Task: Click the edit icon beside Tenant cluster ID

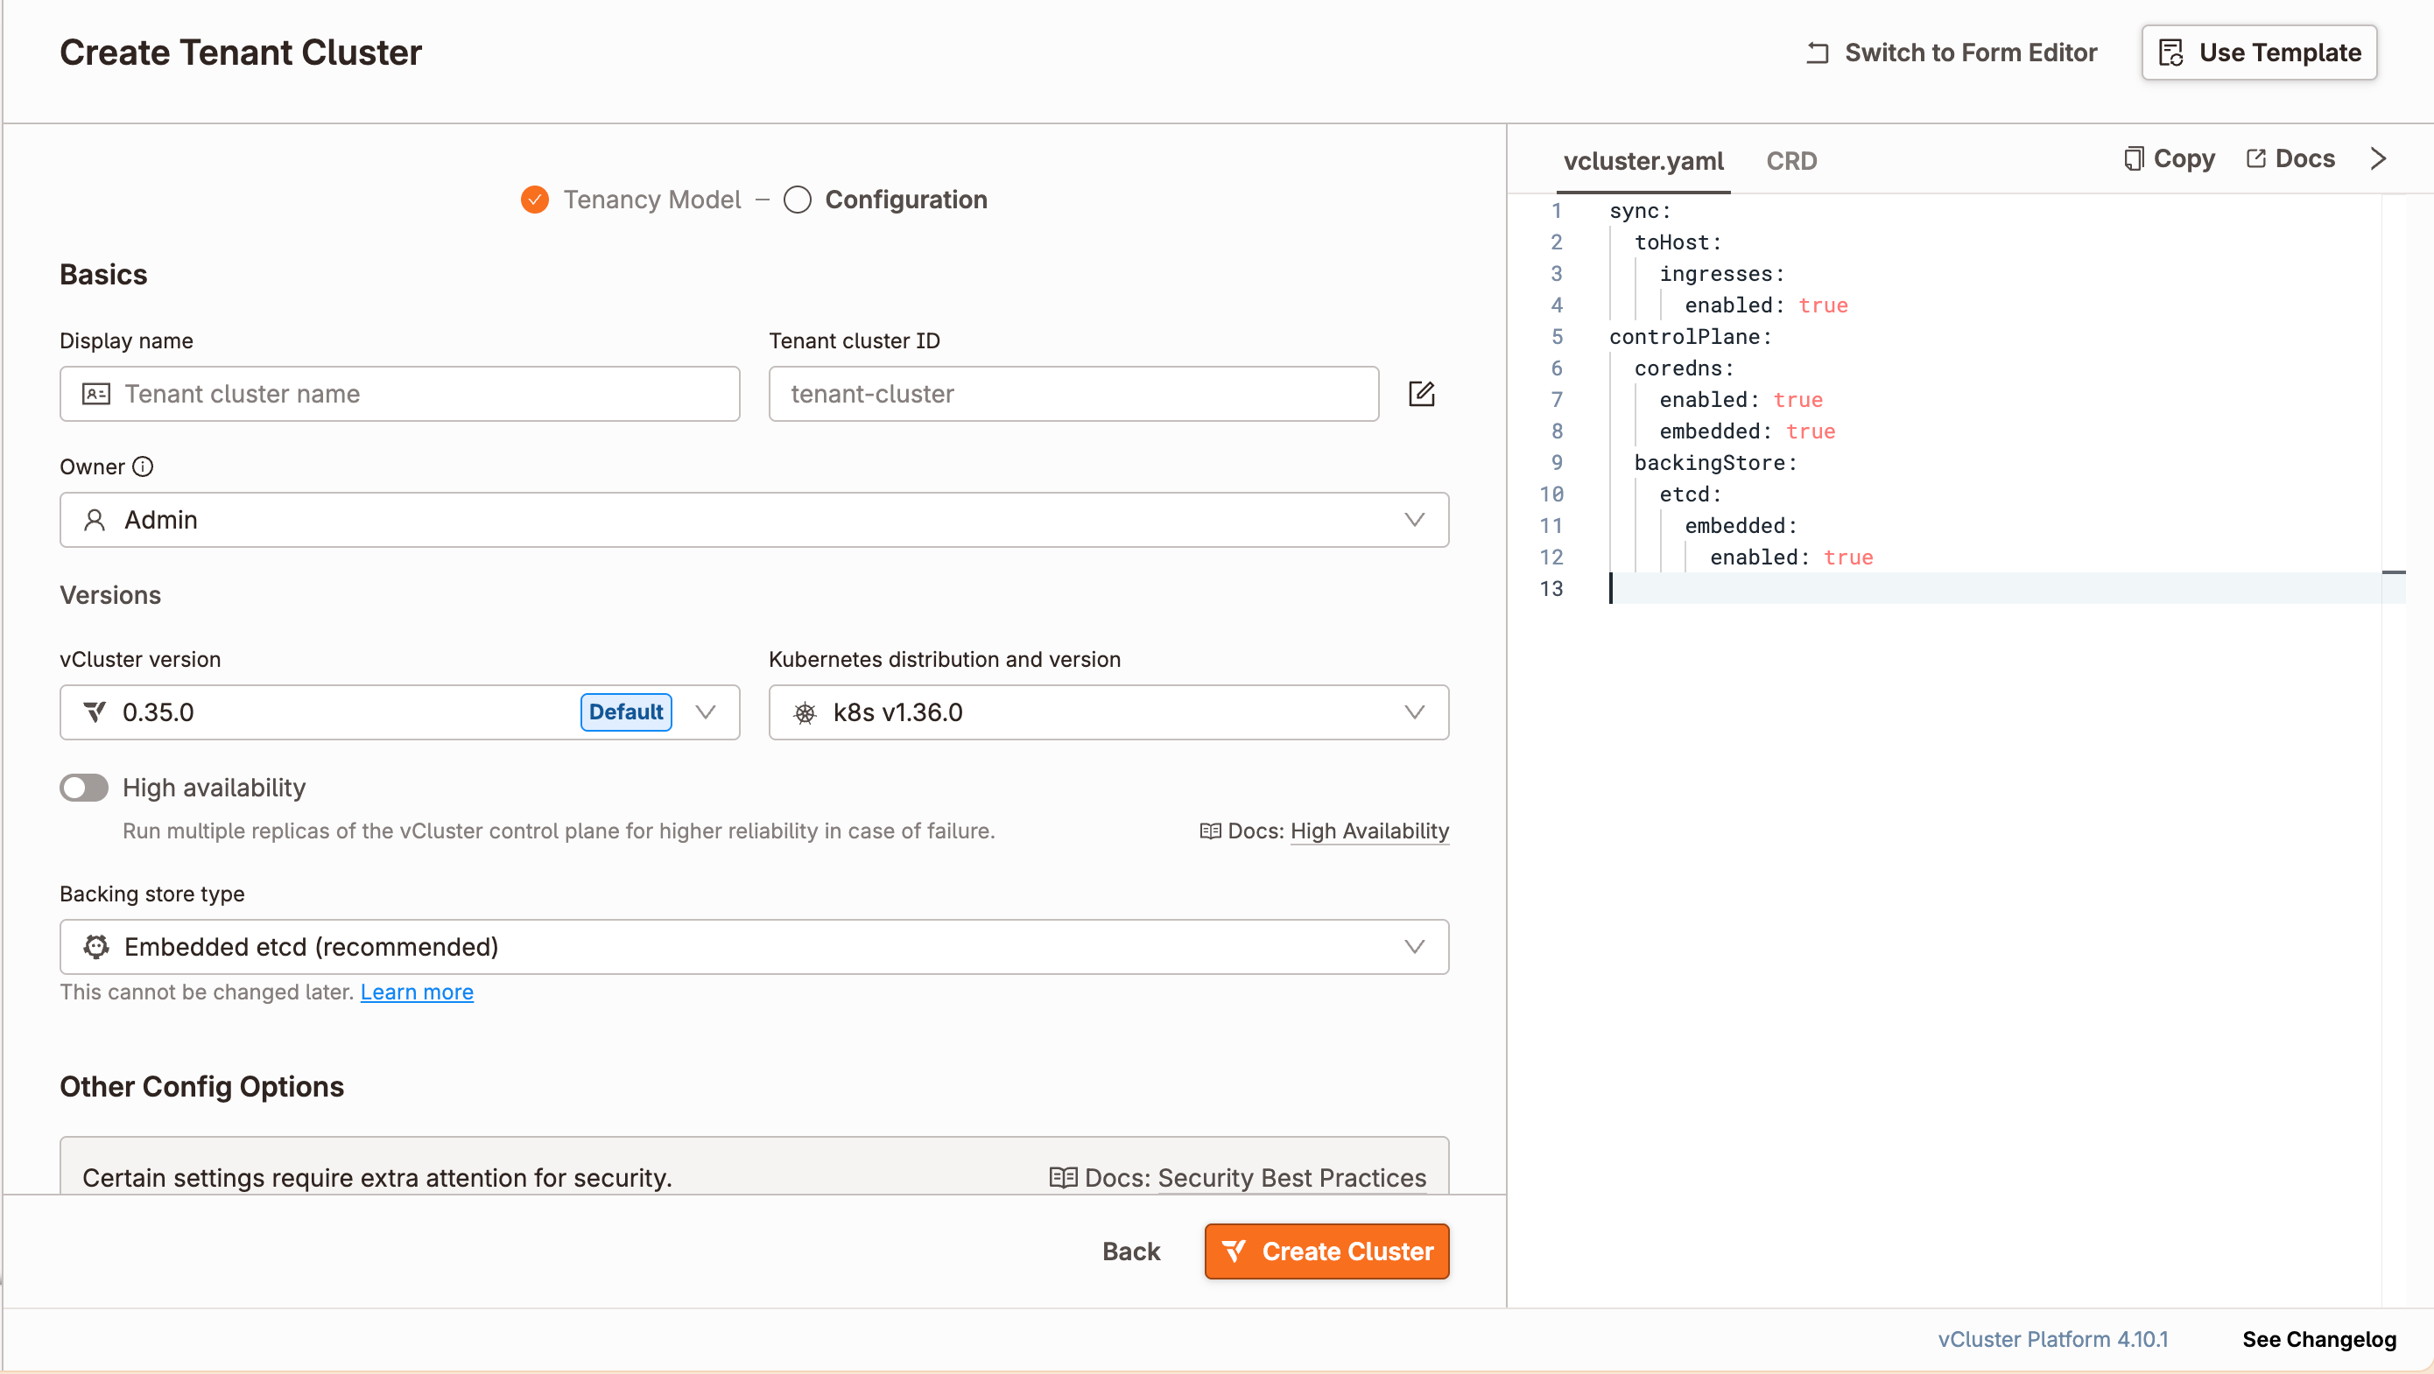Action: click(x=1421, y=394)
